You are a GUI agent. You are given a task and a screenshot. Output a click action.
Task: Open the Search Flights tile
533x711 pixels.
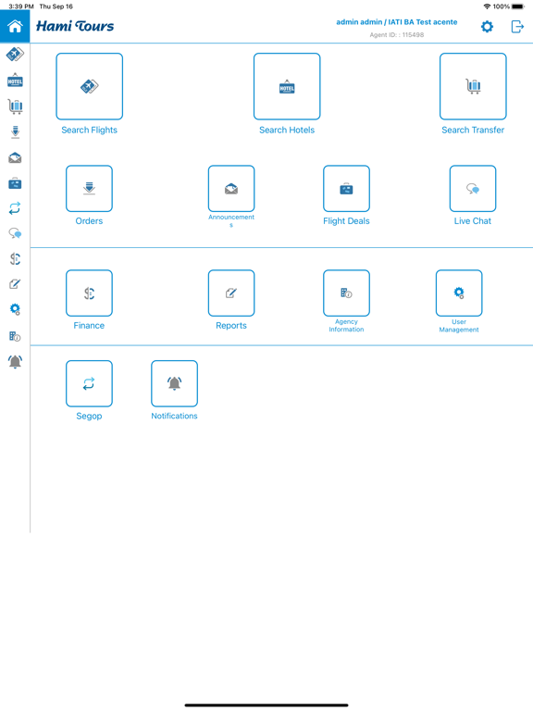coord(89,86)
